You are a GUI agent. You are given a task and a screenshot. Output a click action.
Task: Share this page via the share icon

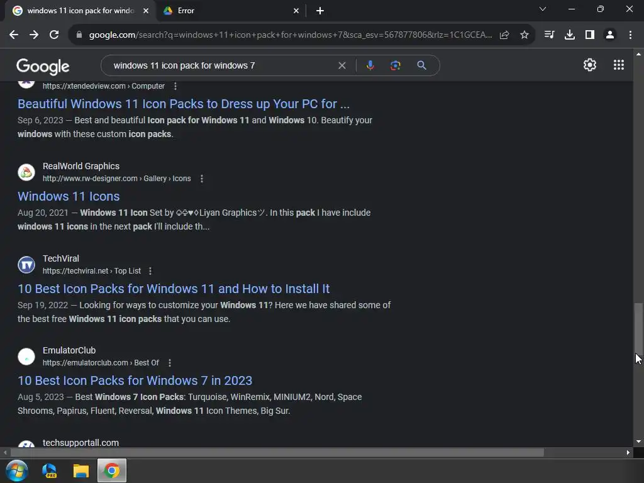(x=504, y=35)
